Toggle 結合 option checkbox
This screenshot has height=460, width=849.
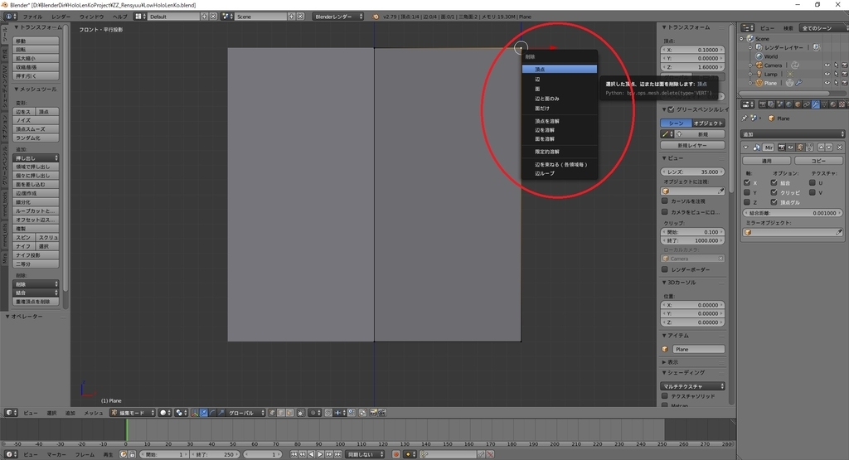tap(774, 183)
